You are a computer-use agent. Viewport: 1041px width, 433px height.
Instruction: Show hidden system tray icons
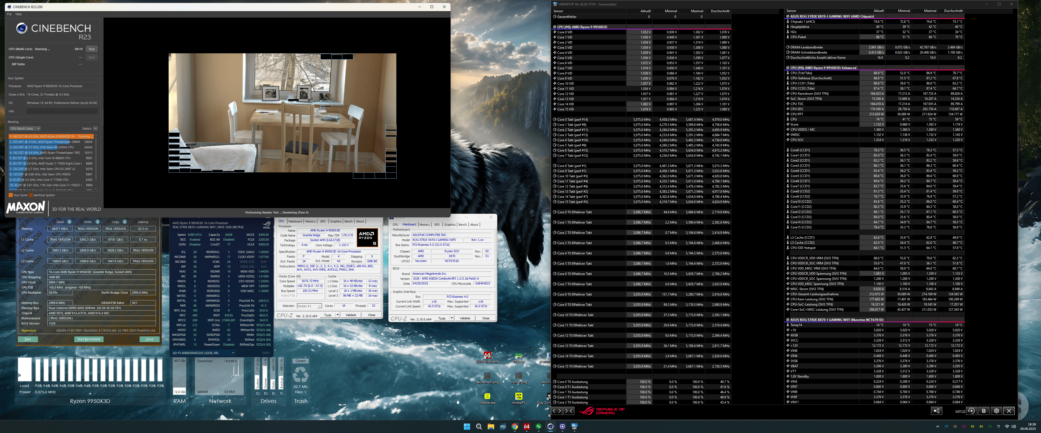click(x=937, y=427)
